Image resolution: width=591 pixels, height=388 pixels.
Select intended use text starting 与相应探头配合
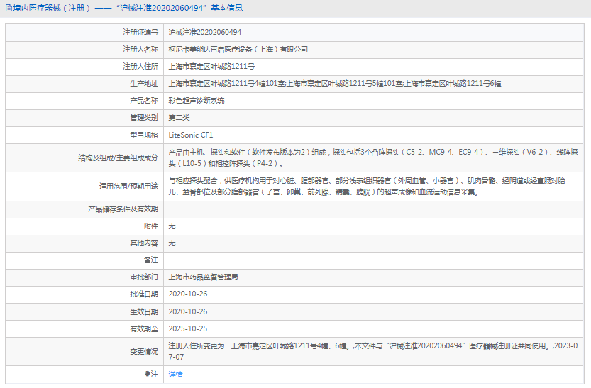pyautogui.click(x=367, y=186)
